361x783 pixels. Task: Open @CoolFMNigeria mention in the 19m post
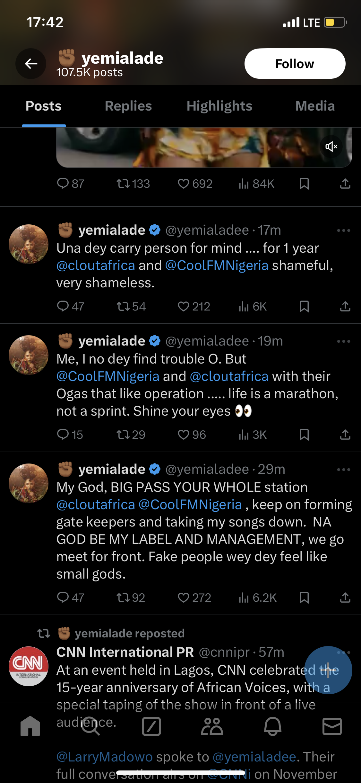(x=108, y=376)
